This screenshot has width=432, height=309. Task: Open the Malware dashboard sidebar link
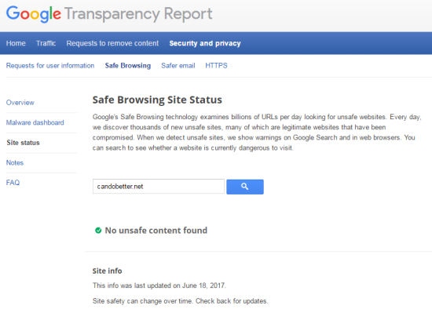click(x=35, y=122)
